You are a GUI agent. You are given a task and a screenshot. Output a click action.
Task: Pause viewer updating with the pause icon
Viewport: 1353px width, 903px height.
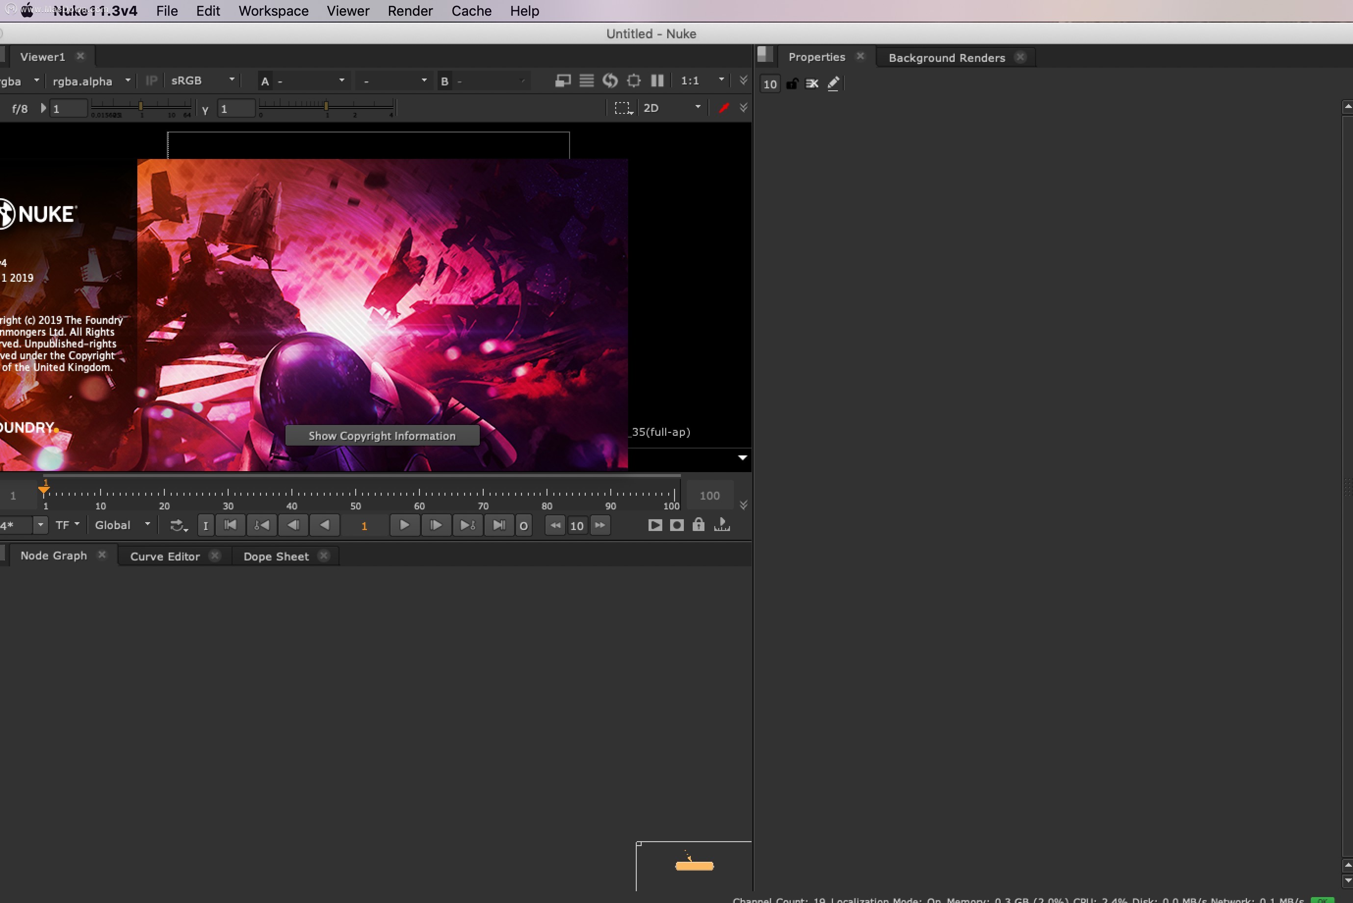(x=657, y=80)
